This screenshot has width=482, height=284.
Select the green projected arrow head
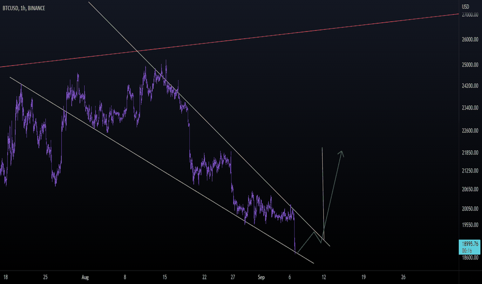coord(341,153)
